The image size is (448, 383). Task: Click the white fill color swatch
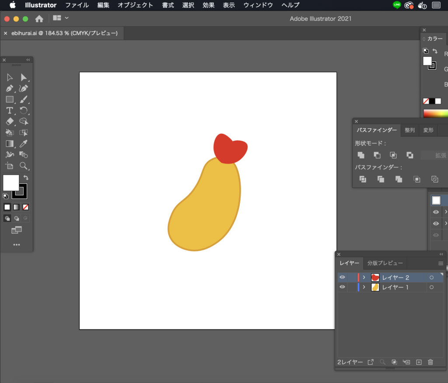click(x=10, y=183)
